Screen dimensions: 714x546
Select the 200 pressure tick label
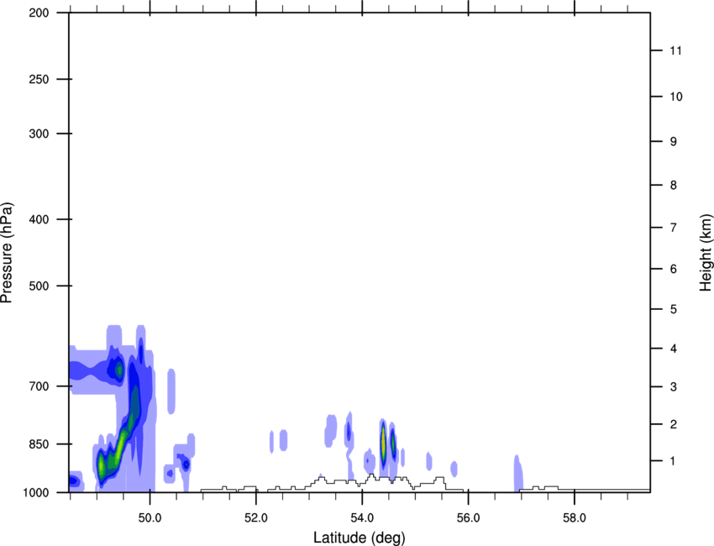click(39, 13)
